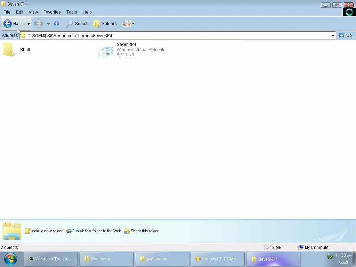Click Share this folder
This screenshot has height=267, width=356.
(141, 231)
